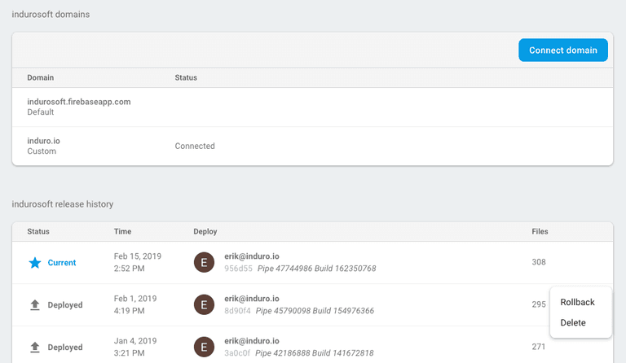Click Pipe 47744986 Build 162350768 text

click(317, 269)
